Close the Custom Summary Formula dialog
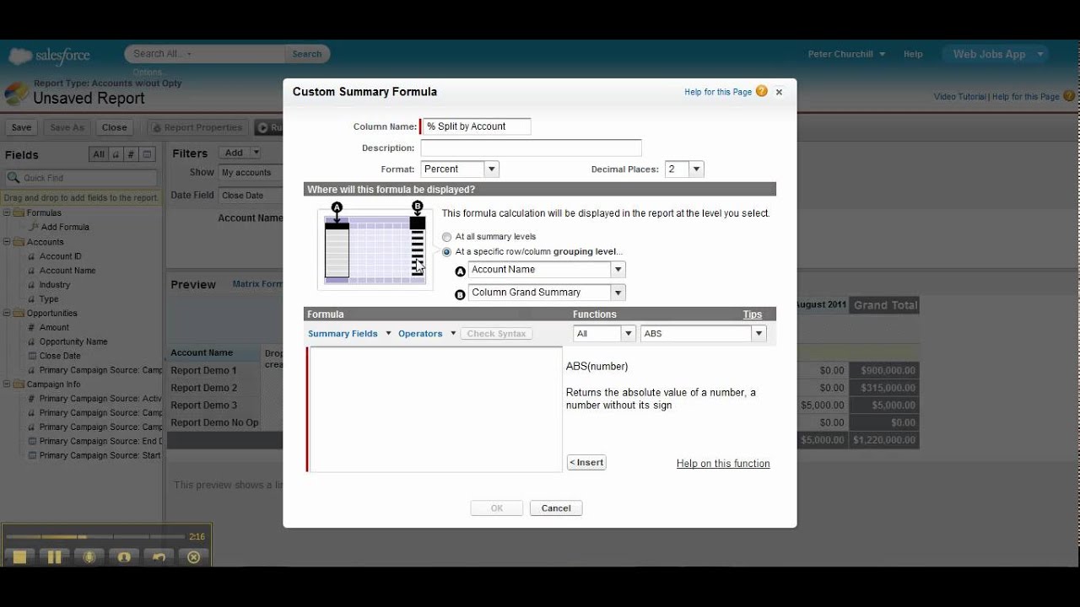This screenshot has width=1080, height=607. coord(779,92)
